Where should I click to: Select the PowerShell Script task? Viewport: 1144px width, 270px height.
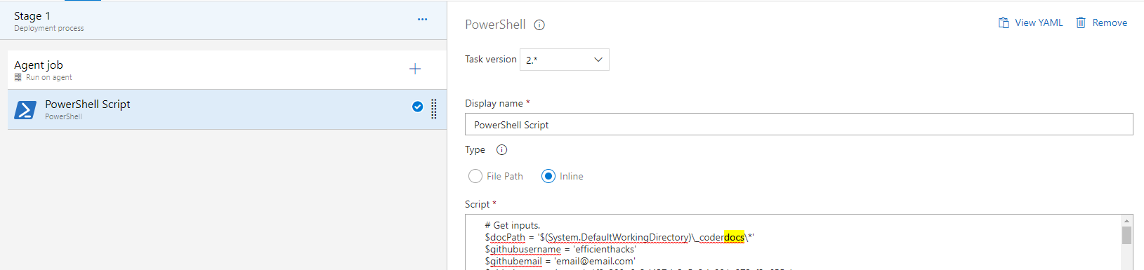tap(227, 109)
